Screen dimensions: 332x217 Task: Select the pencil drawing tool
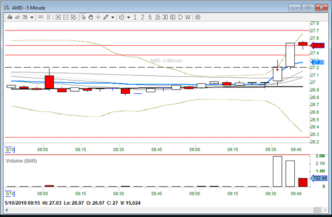[105, 17]
